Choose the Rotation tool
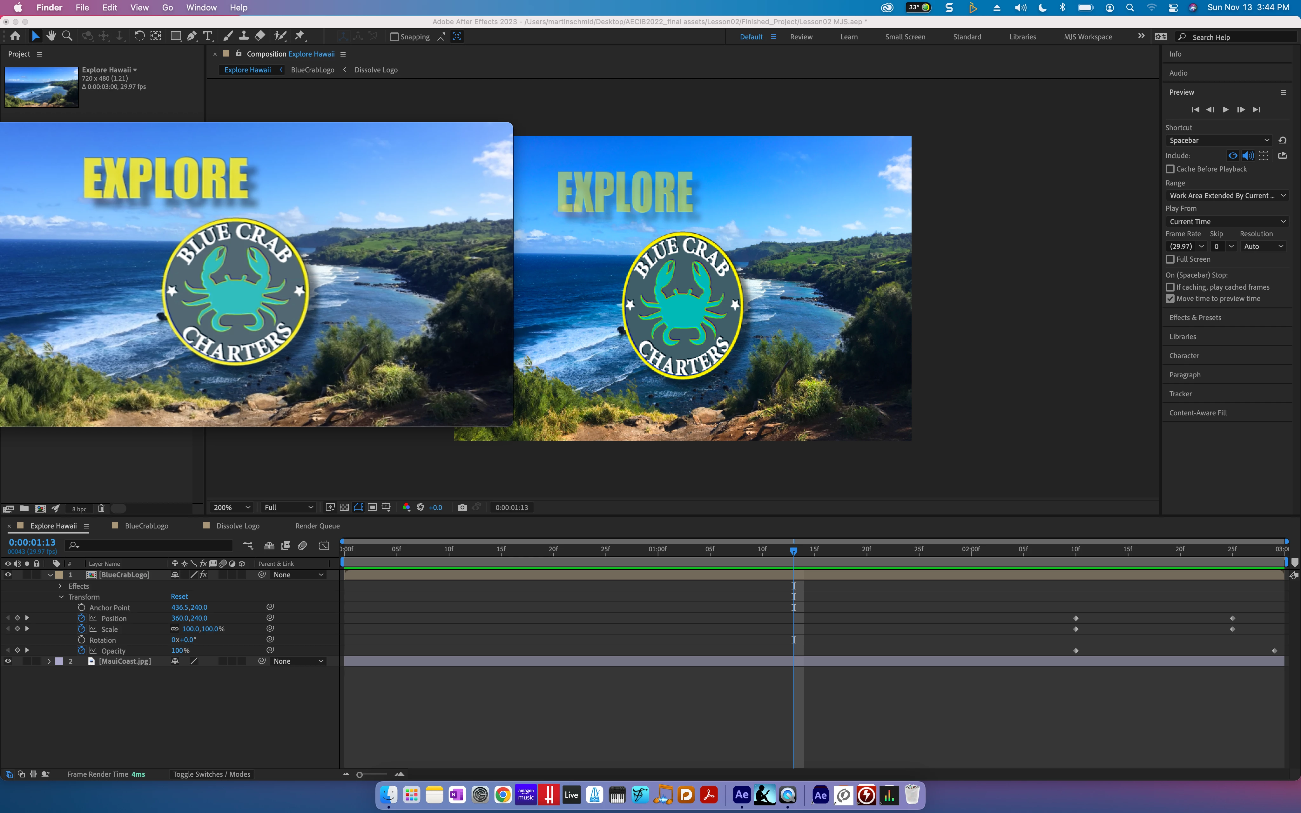Image resolution: width=1301 pixels, height=813 pixels. pos(139,37)
